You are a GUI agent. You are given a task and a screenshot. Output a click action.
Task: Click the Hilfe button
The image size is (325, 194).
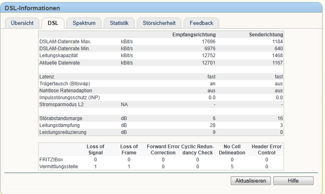point(293,181)
